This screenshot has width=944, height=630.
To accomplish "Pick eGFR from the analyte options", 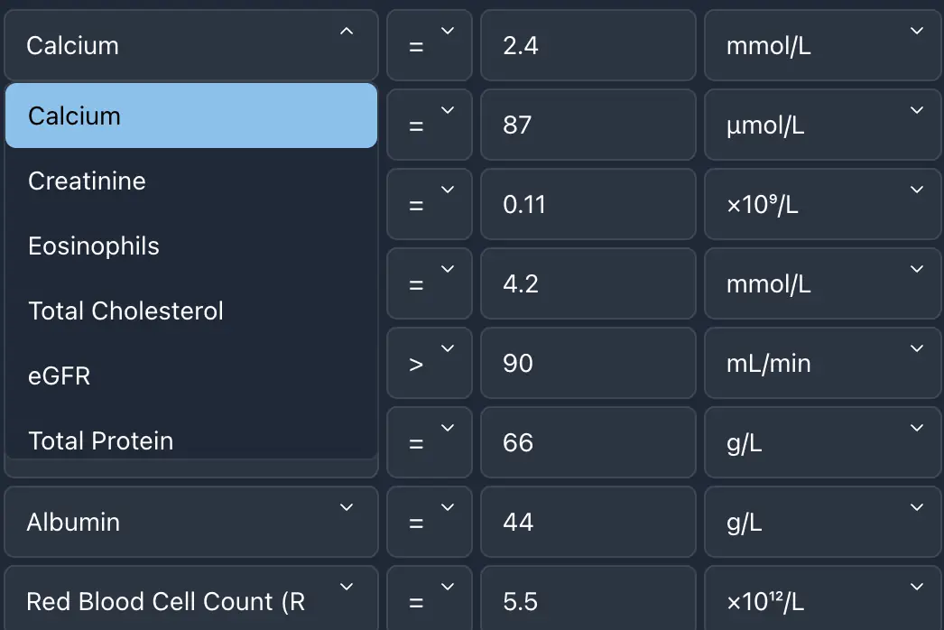I will [x=59, y=375].
